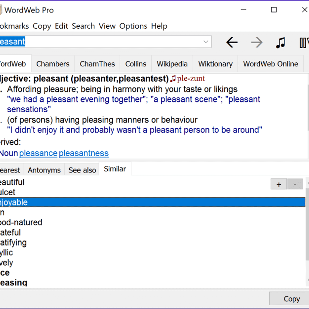
Task: Select 'gratifying' in the similar list
Action: [x=152, y=243]
